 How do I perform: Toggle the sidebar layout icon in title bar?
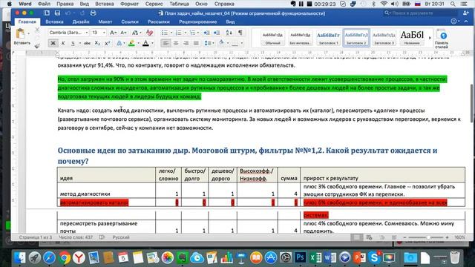point(46,13)
